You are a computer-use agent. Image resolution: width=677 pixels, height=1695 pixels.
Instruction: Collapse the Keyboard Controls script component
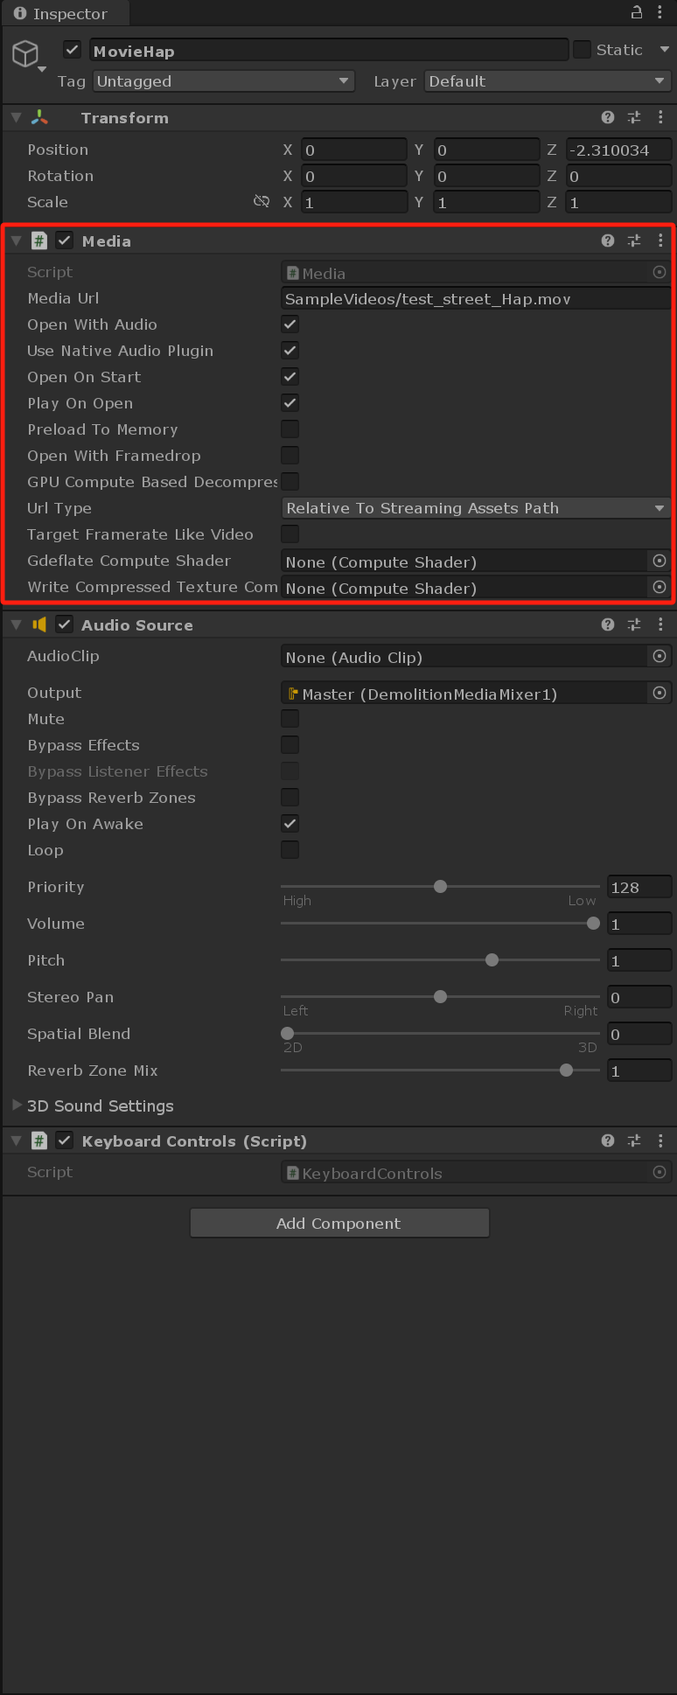[16, 1141]
